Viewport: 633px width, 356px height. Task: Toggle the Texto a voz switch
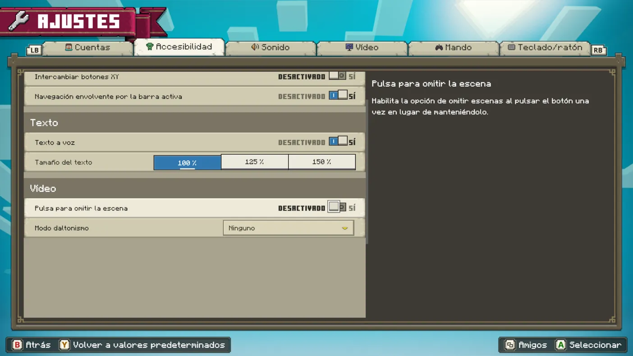(x=338, y=141)
